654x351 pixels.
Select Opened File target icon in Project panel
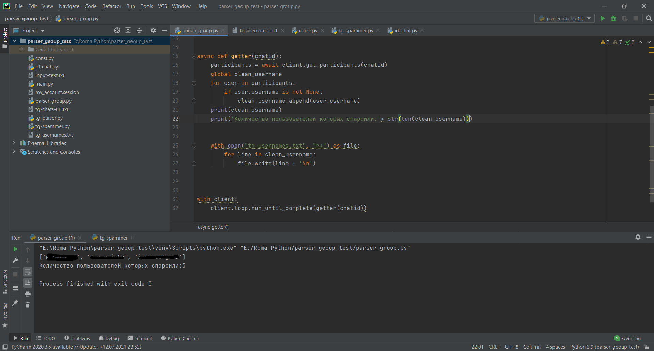coord(117,30)
